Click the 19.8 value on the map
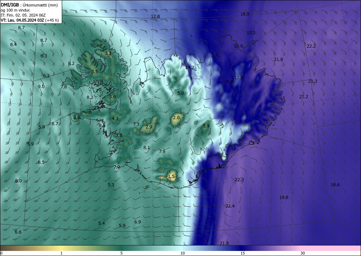The height and width of the screenshot is (256, 361). pos(284,197)
